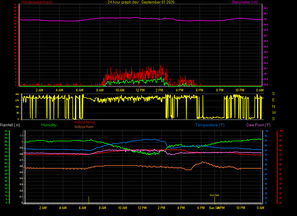The height and width of the screenshot is (216, 297).
Task: Click the magenta barometer pressure line
Action: click(x=140, y=18)
